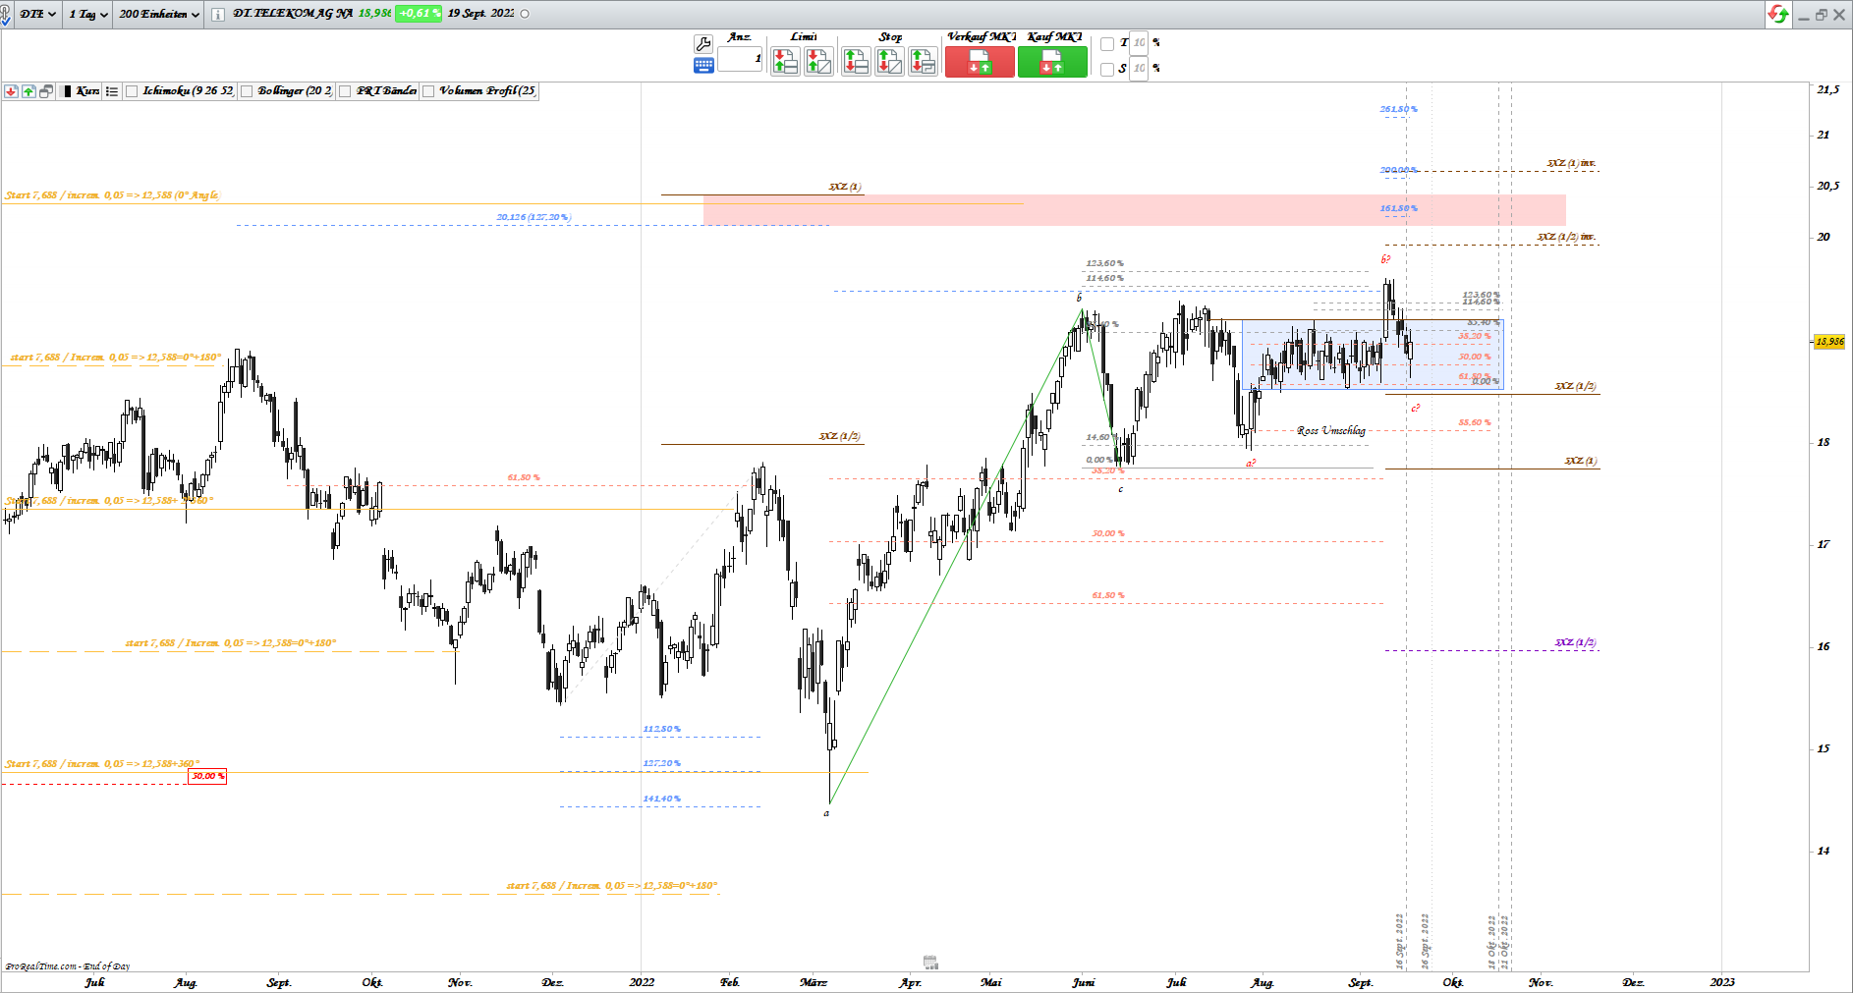Click the first Stop order icon
The image size is (1853, 993).
click(856, 62)
